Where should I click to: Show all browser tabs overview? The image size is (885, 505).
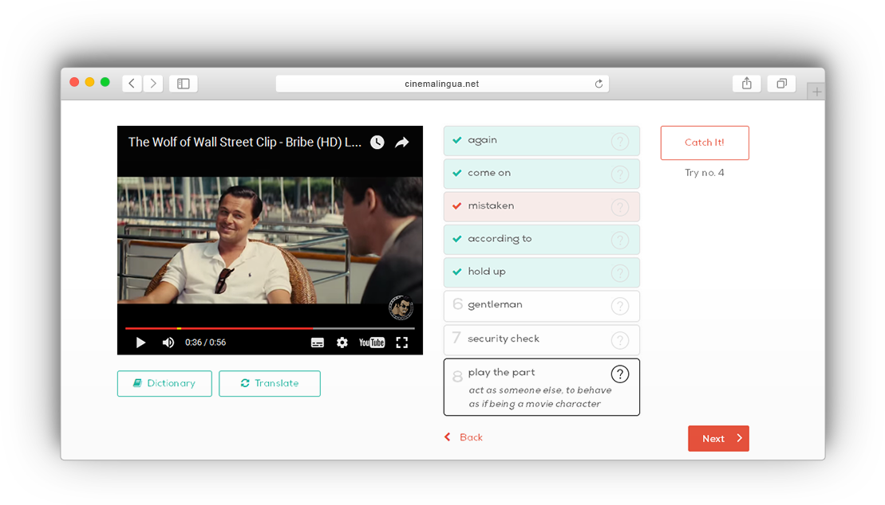click(x=782, y=84)
